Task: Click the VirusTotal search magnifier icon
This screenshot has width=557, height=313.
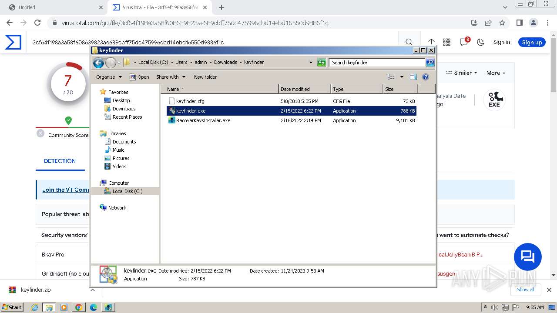Action: (x=409, y=42)
